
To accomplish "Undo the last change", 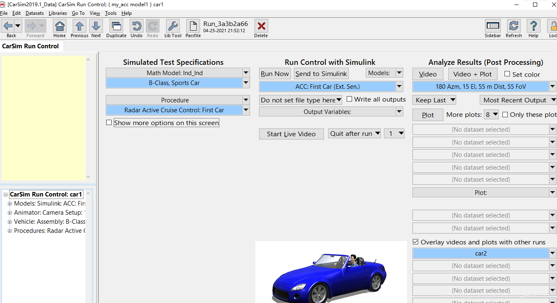I will point(136,26).
